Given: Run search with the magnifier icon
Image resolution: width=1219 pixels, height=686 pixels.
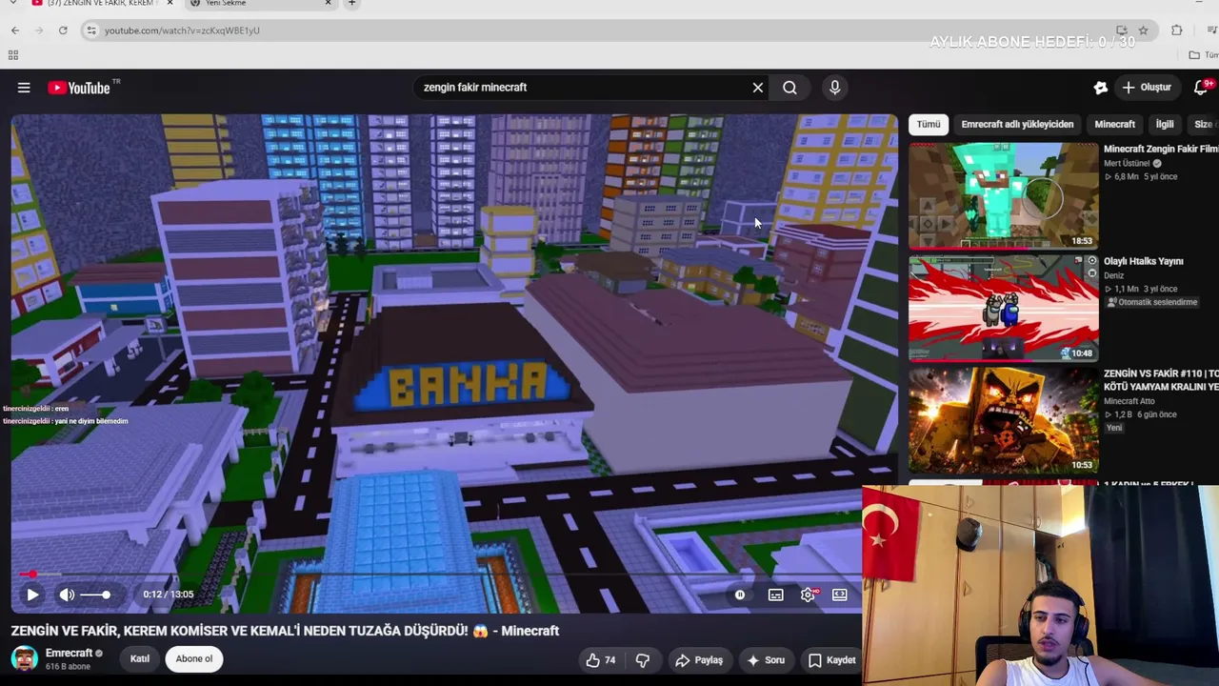Looking at the screenshot, I should click(x=789, y=88).
